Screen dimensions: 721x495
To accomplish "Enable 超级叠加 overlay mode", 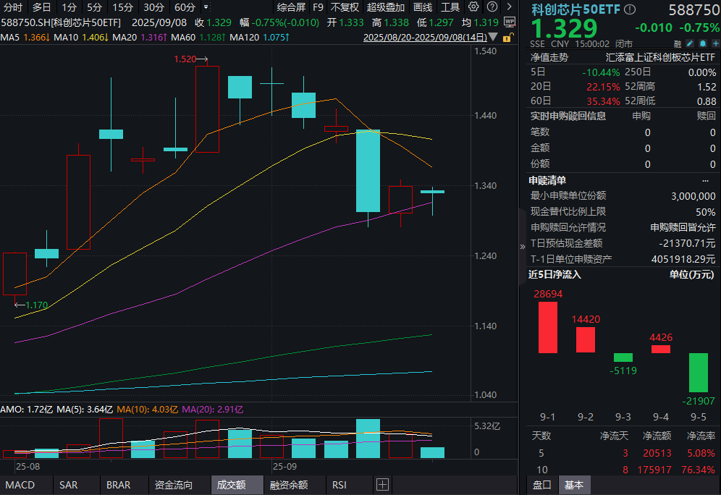I will (384, 7).
